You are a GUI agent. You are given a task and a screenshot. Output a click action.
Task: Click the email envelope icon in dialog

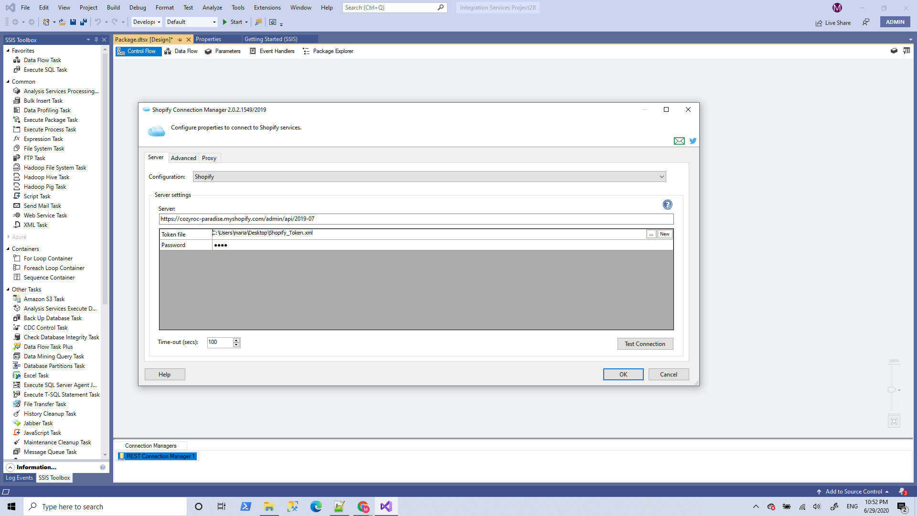[x=679, y=141]
